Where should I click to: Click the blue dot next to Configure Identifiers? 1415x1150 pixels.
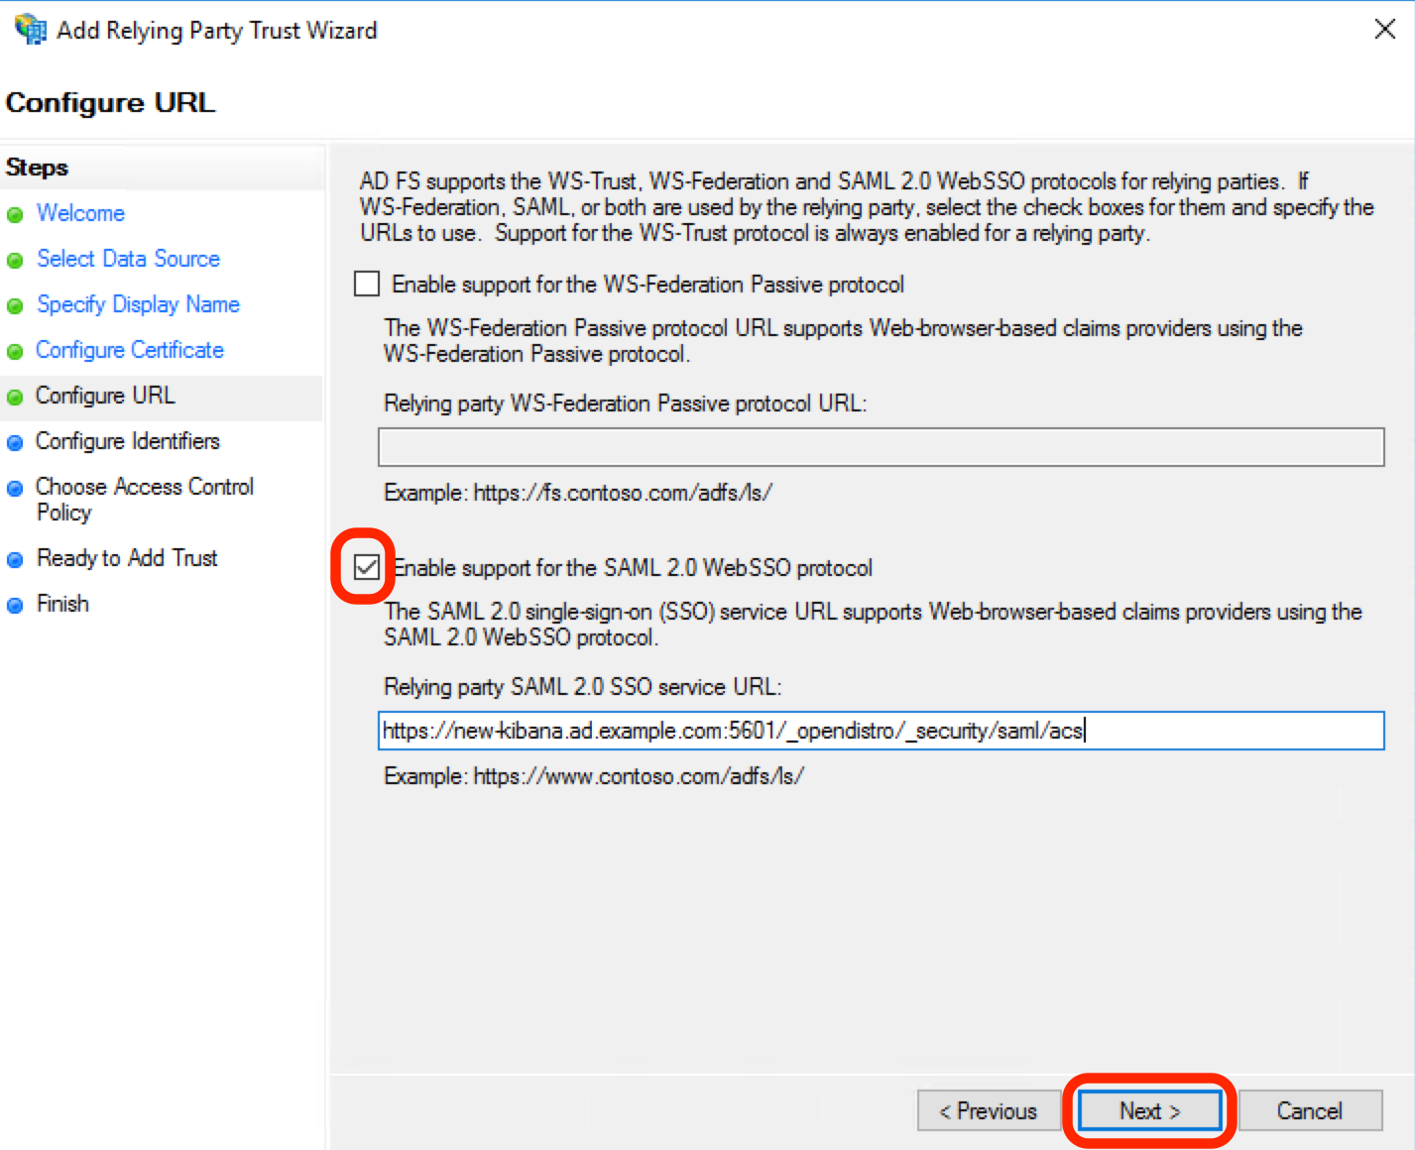point(16,442)
